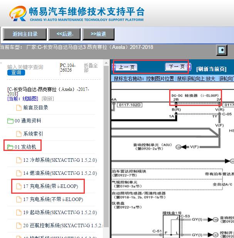Refresh the tree with the [刷新] link

48,99
